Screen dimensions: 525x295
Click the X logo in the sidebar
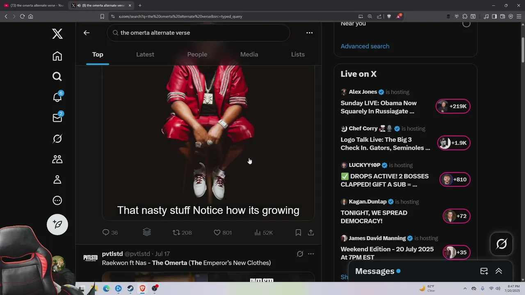coord(57,34)
